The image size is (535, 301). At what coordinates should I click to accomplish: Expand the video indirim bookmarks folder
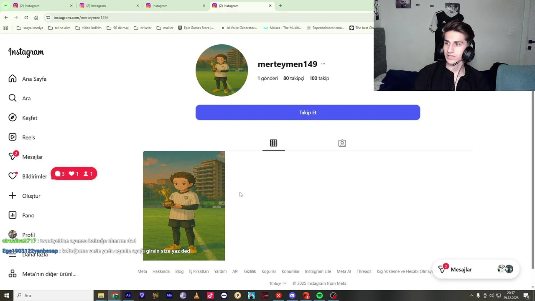point(89,28)
